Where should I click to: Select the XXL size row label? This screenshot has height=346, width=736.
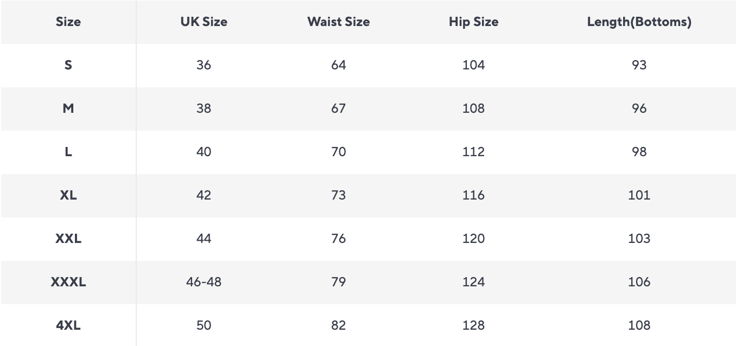click(68, 239)
